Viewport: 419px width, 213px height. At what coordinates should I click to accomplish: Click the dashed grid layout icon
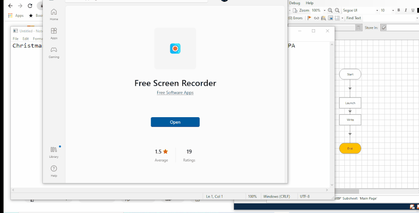pyautogui.click(x=337, y=18)
